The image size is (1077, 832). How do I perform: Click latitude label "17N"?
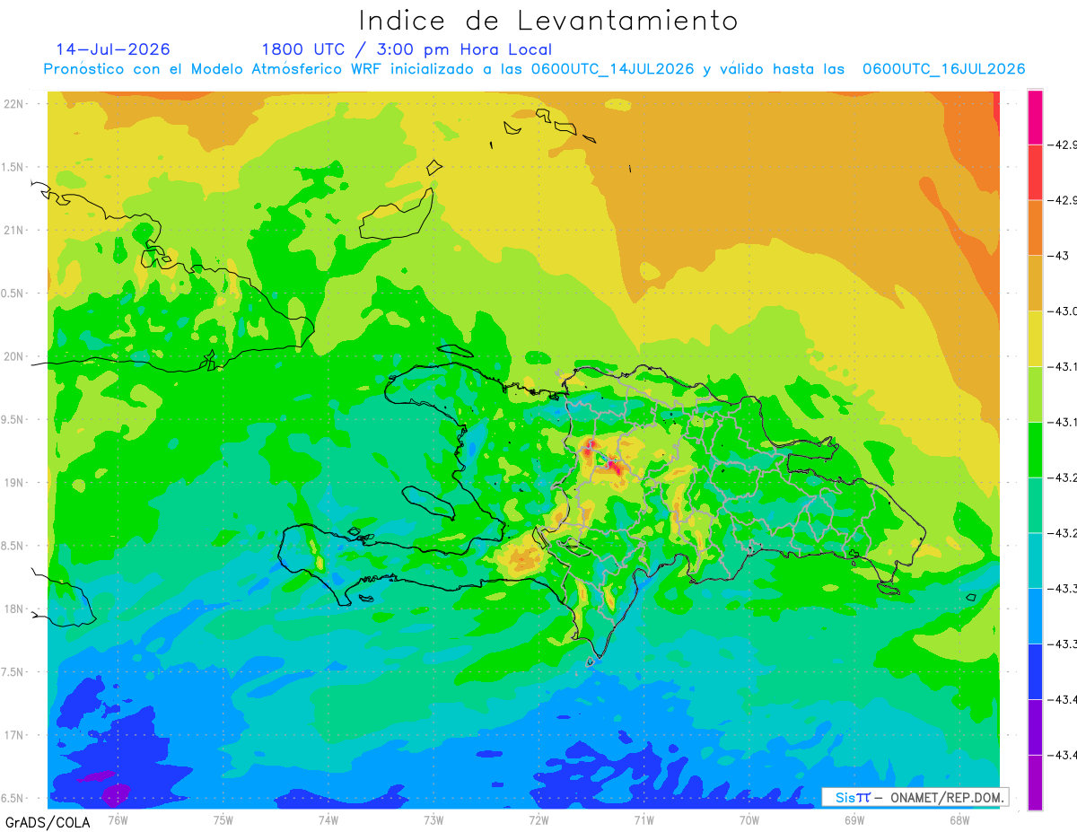coord(15,735)
